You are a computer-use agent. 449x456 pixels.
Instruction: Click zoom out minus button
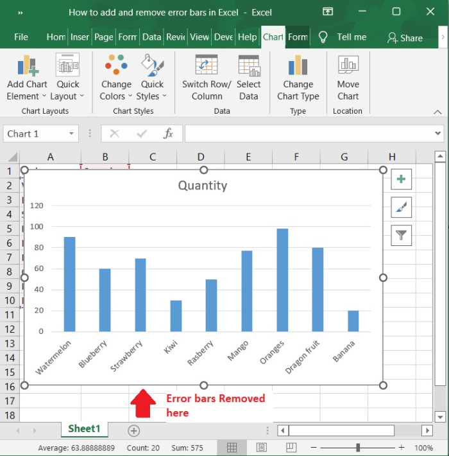[x=314, y=448]
